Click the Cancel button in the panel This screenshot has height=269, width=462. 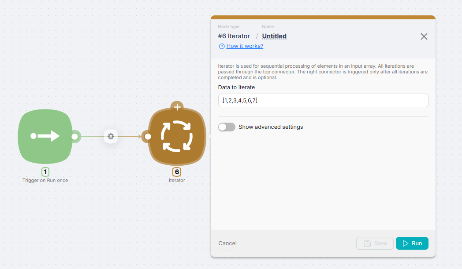pos(227,243)
